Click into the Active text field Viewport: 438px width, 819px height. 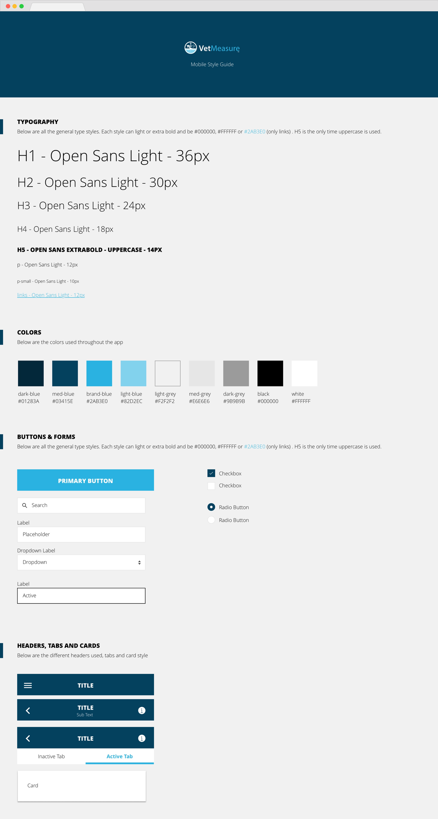81,596
